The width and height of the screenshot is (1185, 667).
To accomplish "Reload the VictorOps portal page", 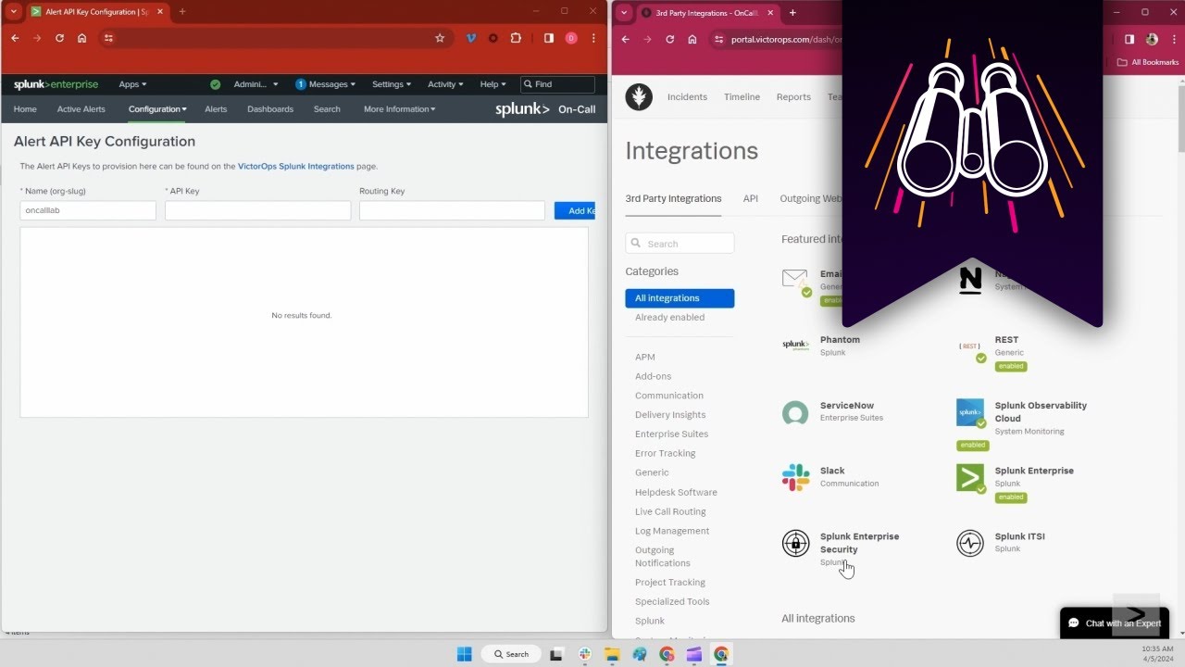I will pyautogui.click(x=670, y=39).
